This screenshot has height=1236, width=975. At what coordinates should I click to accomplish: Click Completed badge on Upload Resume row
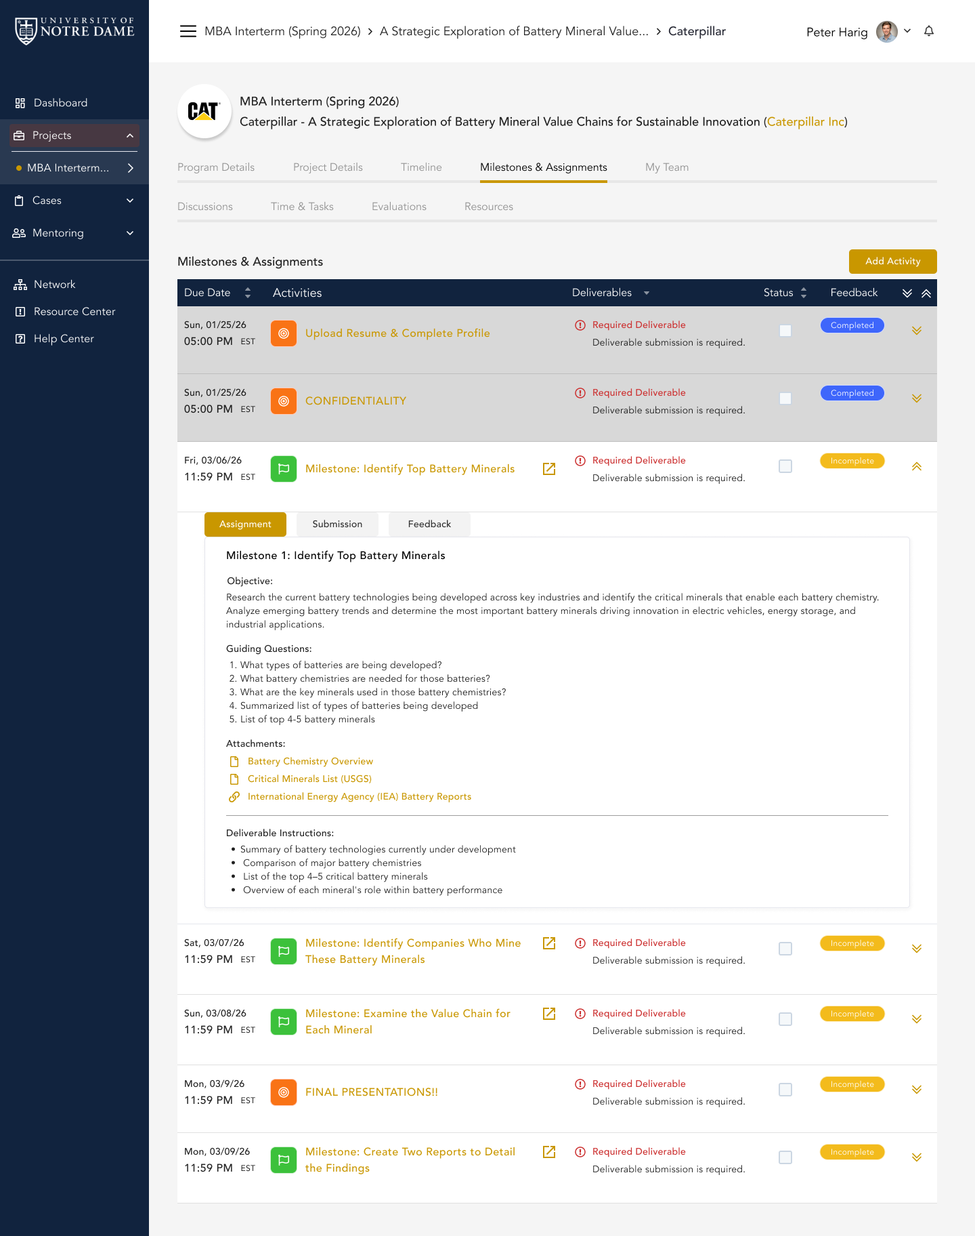click(852, 325)
